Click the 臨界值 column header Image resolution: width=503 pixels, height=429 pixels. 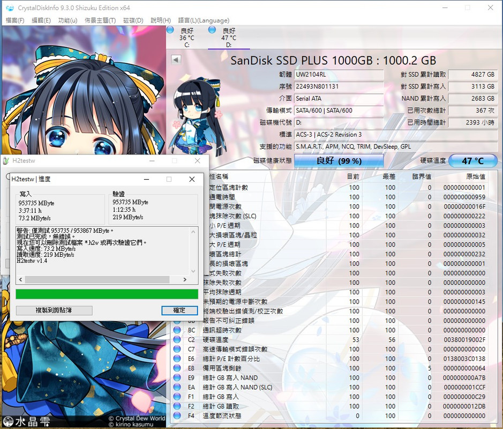tap(422, 176)
